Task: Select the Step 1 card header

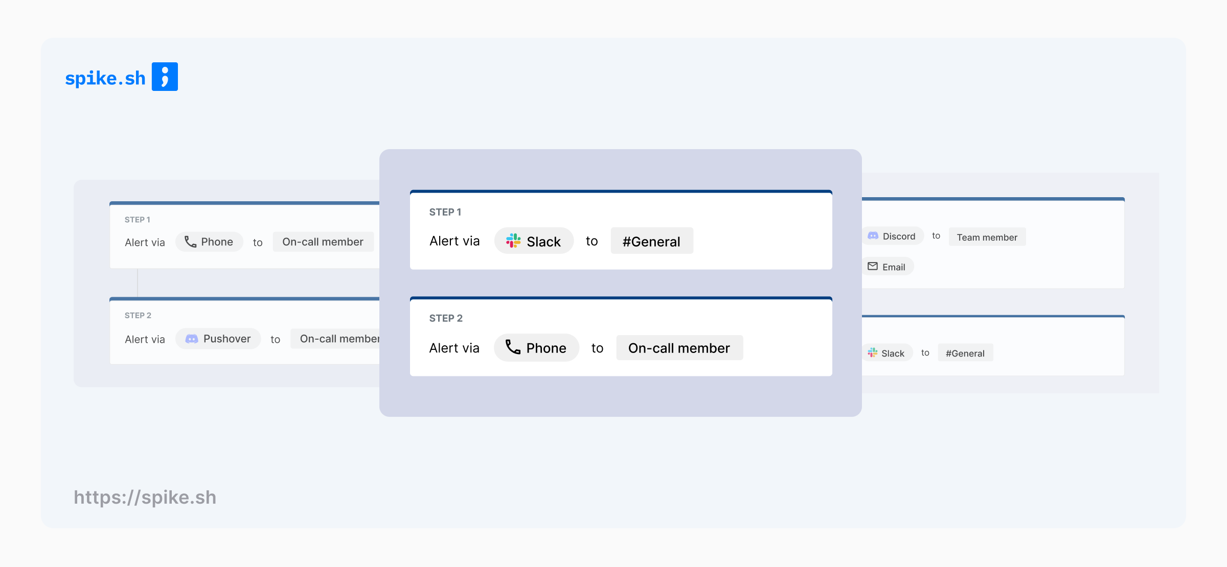Action: coord(446,211)
